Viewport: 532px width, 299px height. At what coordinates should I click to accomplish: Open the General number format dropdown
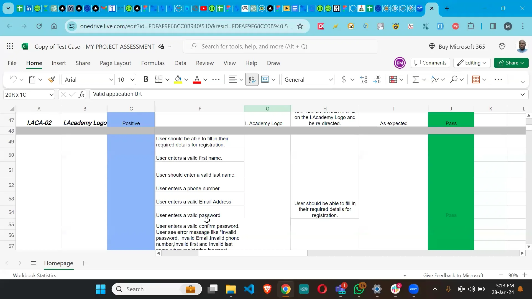point(331,80)
